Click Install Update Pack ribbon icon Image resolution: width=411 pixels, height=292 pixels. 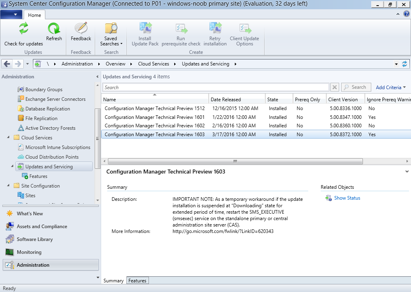click(145, 29)
